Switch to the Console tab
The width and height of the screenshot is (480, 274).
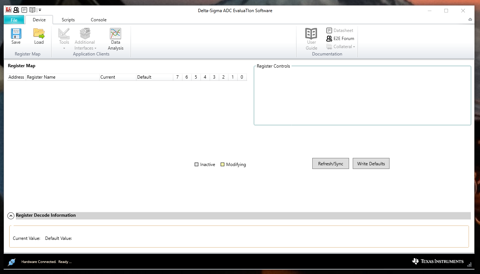point(99,20)
